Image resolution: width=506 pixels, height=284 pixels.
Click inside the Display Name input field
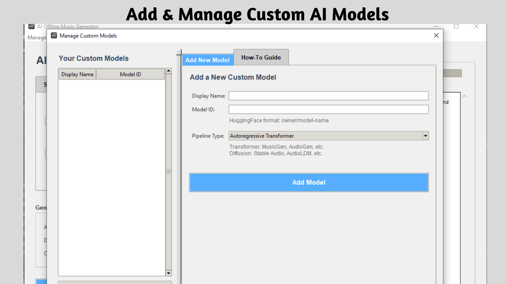coord(328,95)
